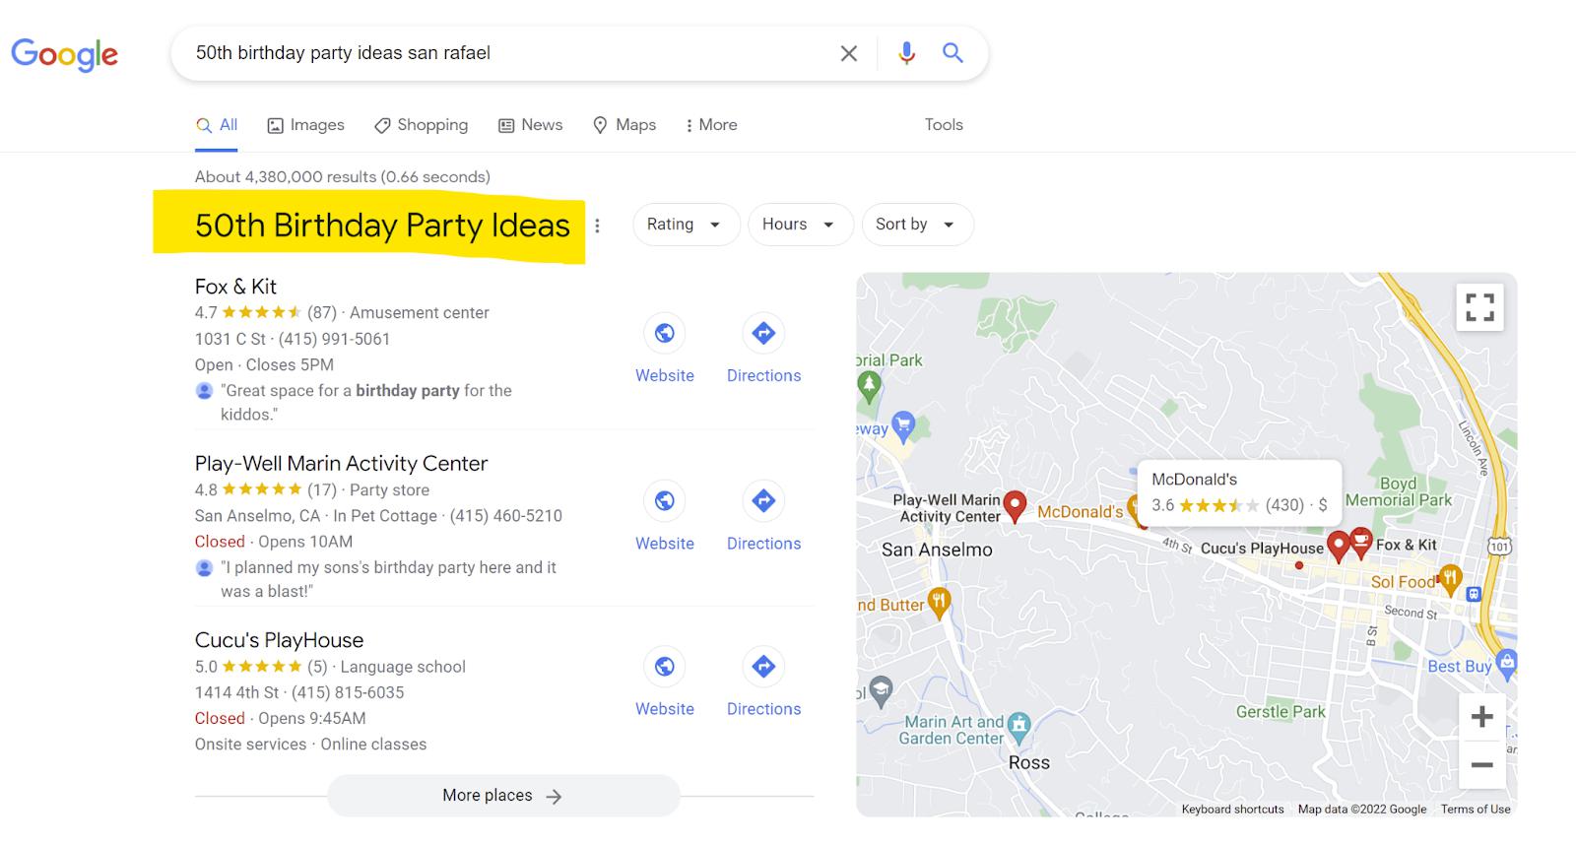Open the Hours filter dropdown
The image size is (1576, 844).
[x=799, y=225]
